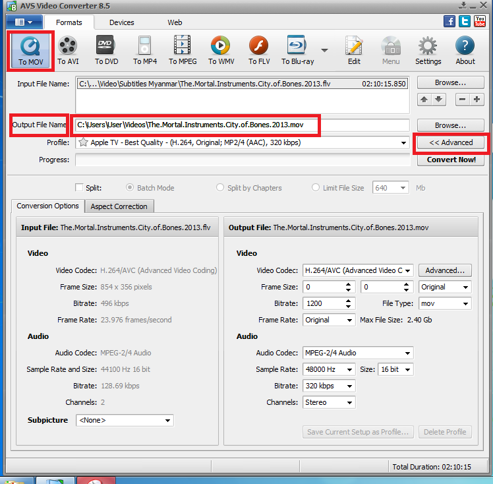Open video codec Advanced... settings
Viewport: 493px width, 484px height.
pos(445,270)
